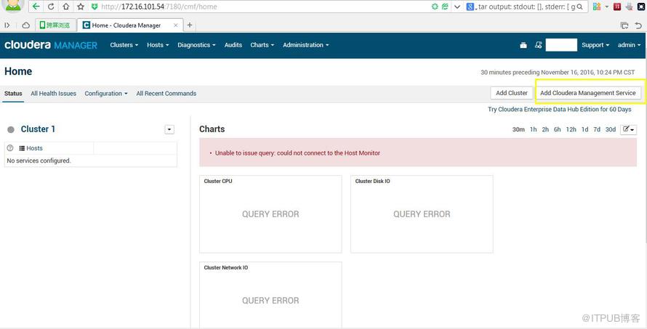The height and width of the screenshot is (329, 647).
Task: Open the Support dropdown
Action: click(x=595, y=45)
